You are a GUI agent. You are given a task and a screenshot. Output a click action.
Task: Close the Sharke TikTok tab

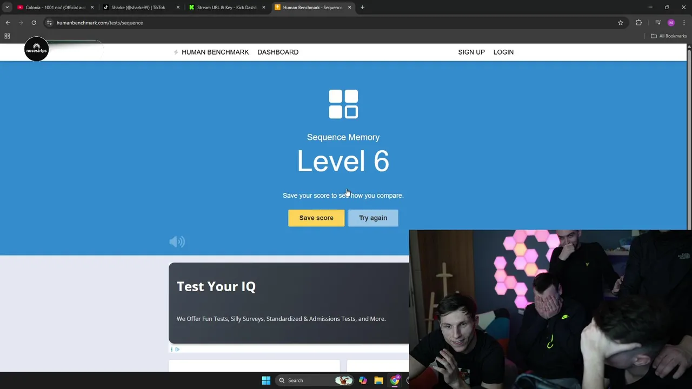coord(178,8)
